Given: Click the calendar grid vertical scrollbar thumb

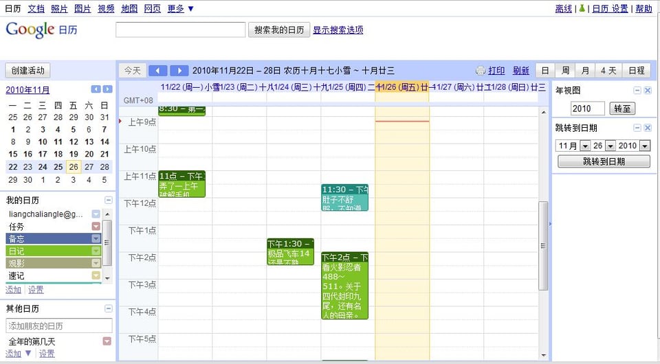Looking at the screenshot, I should tap(543, 245).
